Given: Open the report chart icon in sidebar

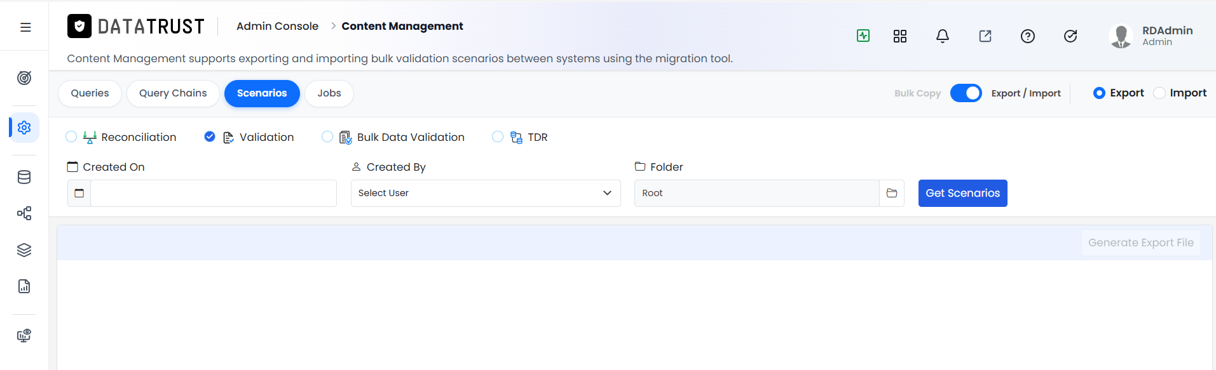Looking at the screenshot, I should pyautogui.click(x=24, y=286).
